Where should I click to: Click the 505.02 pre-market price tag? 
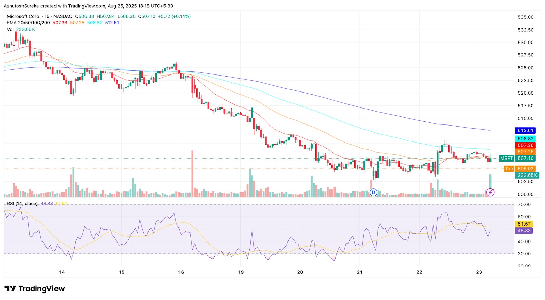tap(526, 169)
